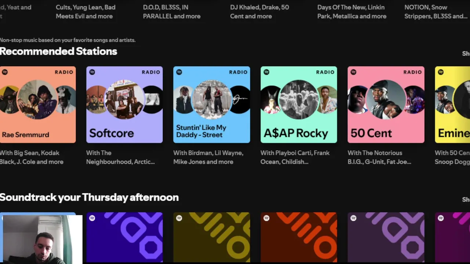Click Spotify logo on Rae Sremmurd card
This screenshot has width=470, height=264.
[x=5, y=72]
